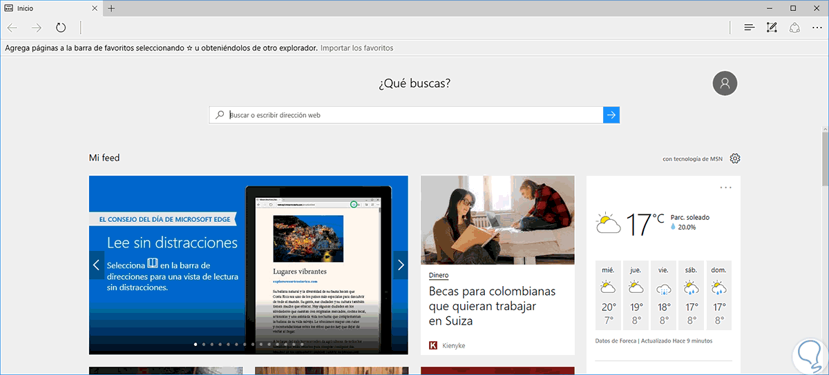
Task: Open the Dinero category link
Action: click(x=439, y=275)
